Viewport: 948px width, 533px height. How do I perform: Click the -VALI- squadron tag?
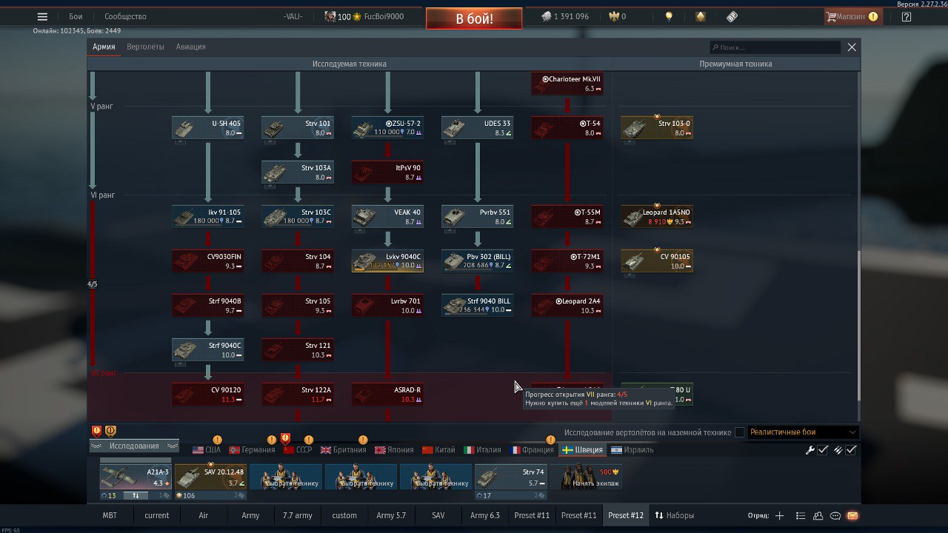coord(293,16)
